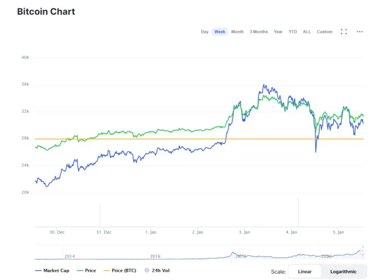Click the '4. Jan' x-axis label

(291, 232)
